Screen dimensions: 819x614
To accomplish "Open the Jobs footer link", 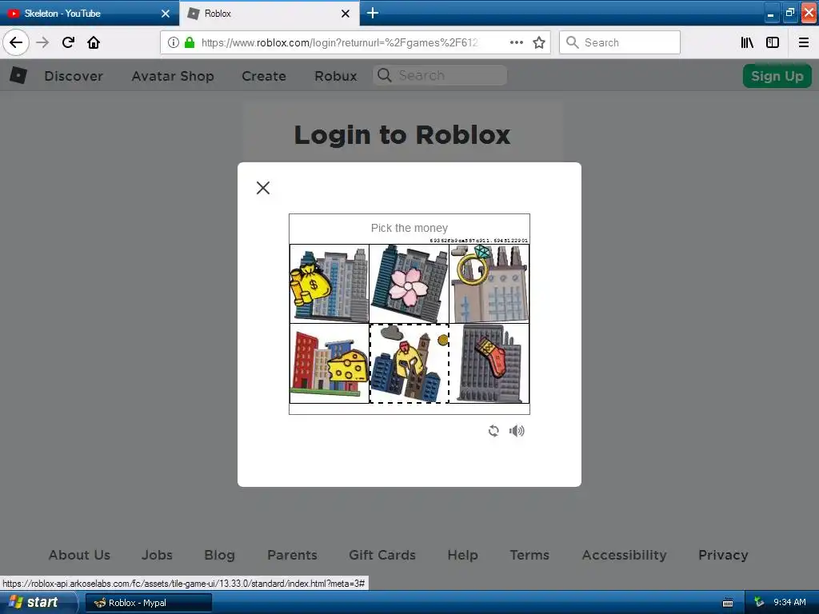I will click(x=157, y=555).
